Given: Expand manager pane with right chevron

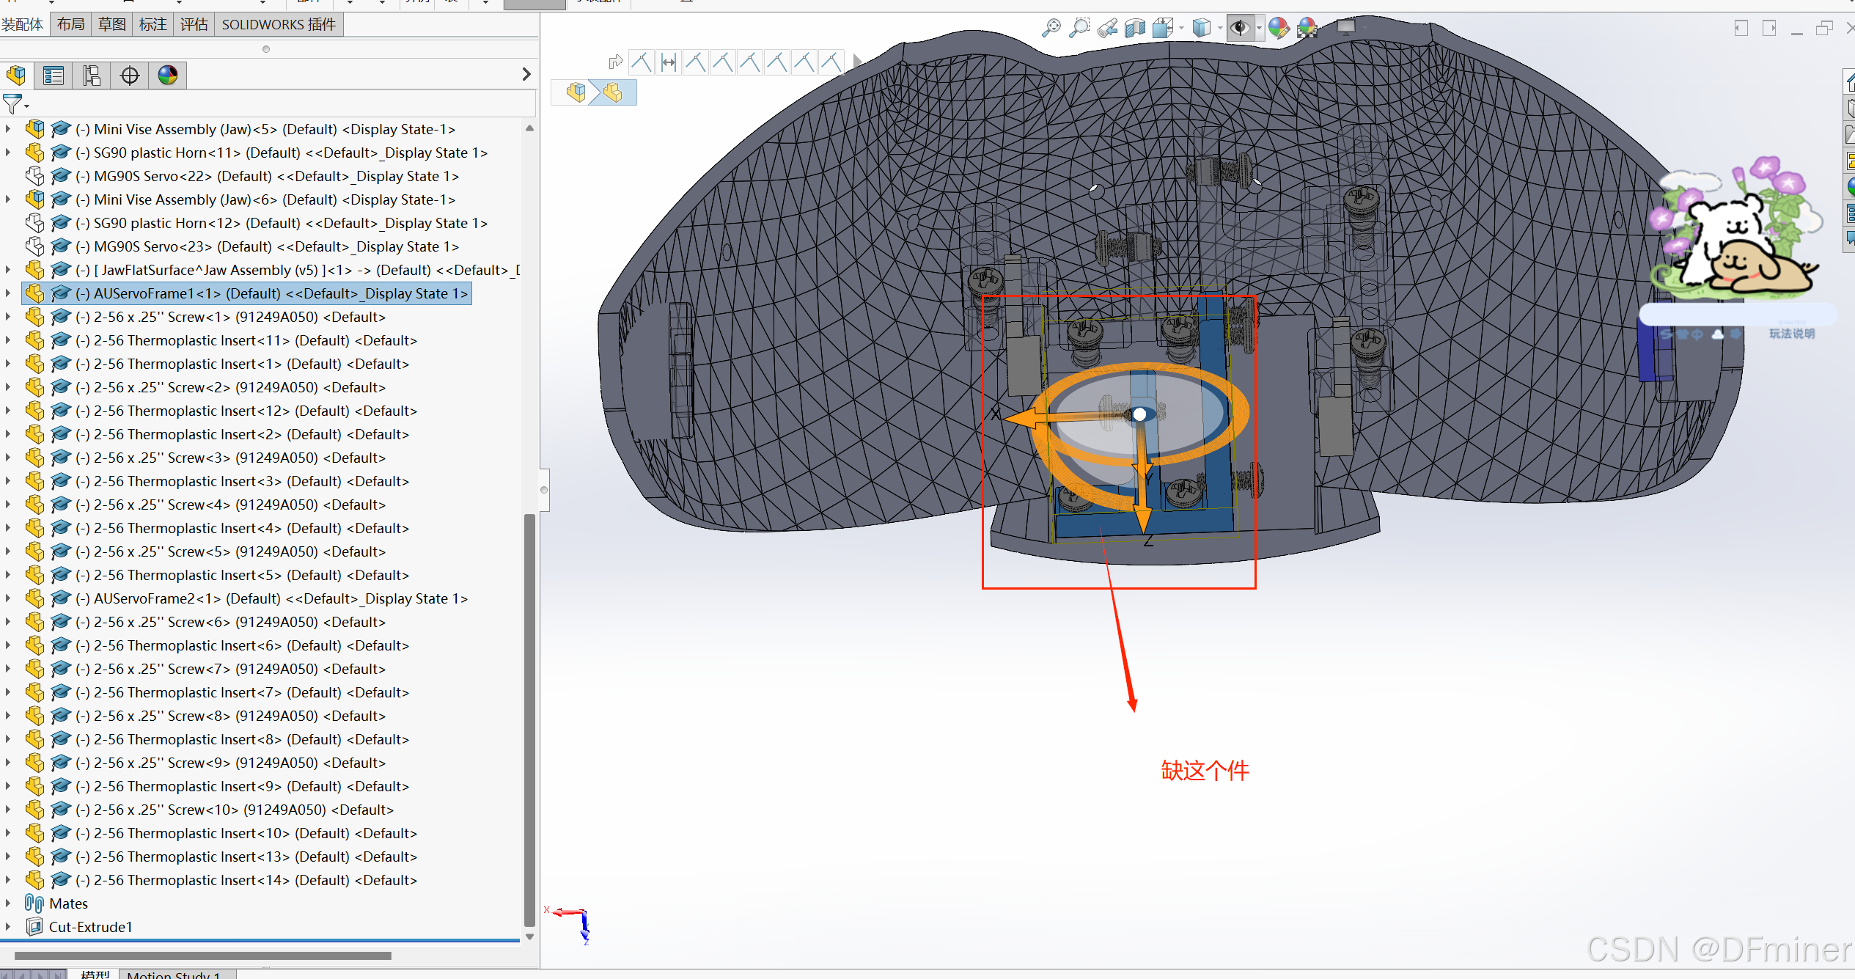Looking at the screenshot, I should click(526, 74).
